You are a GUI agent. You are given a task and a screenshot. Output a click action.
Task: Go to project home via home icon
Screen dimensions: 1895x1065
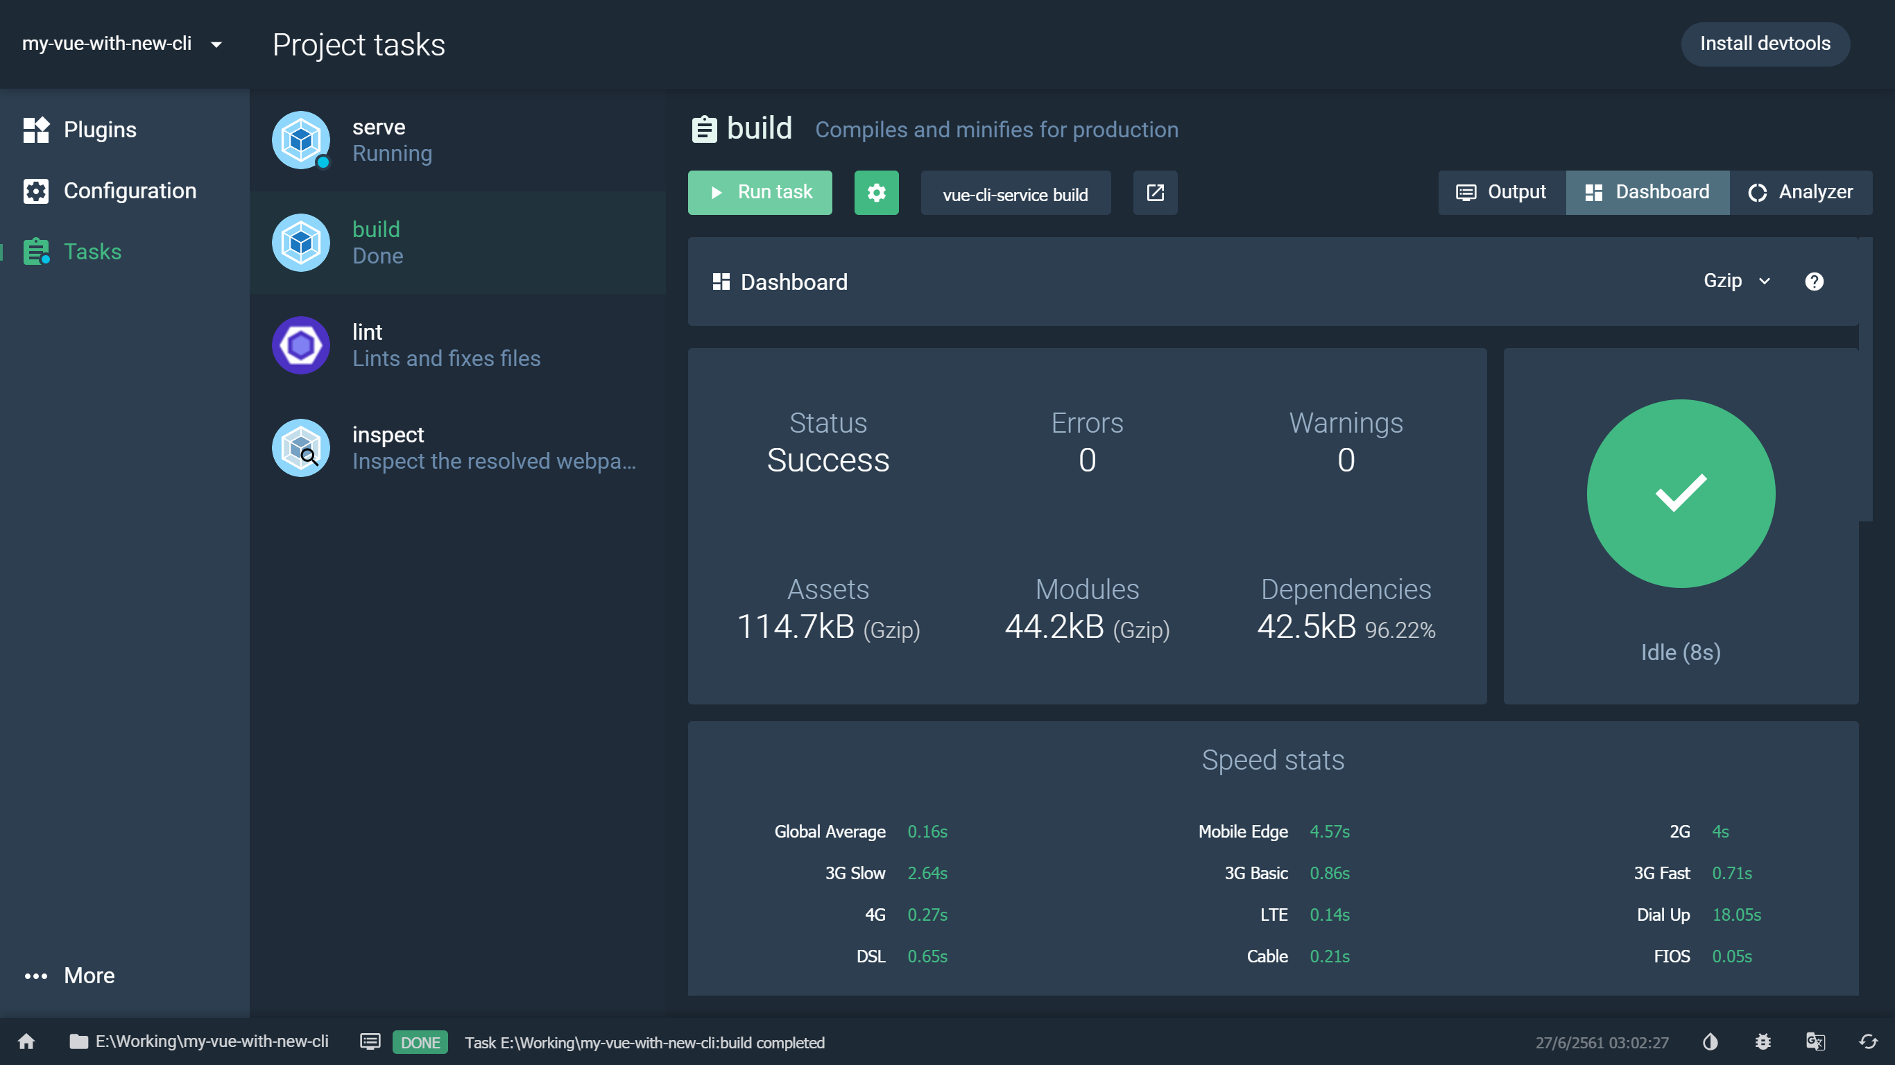(x=25, y=1041)
